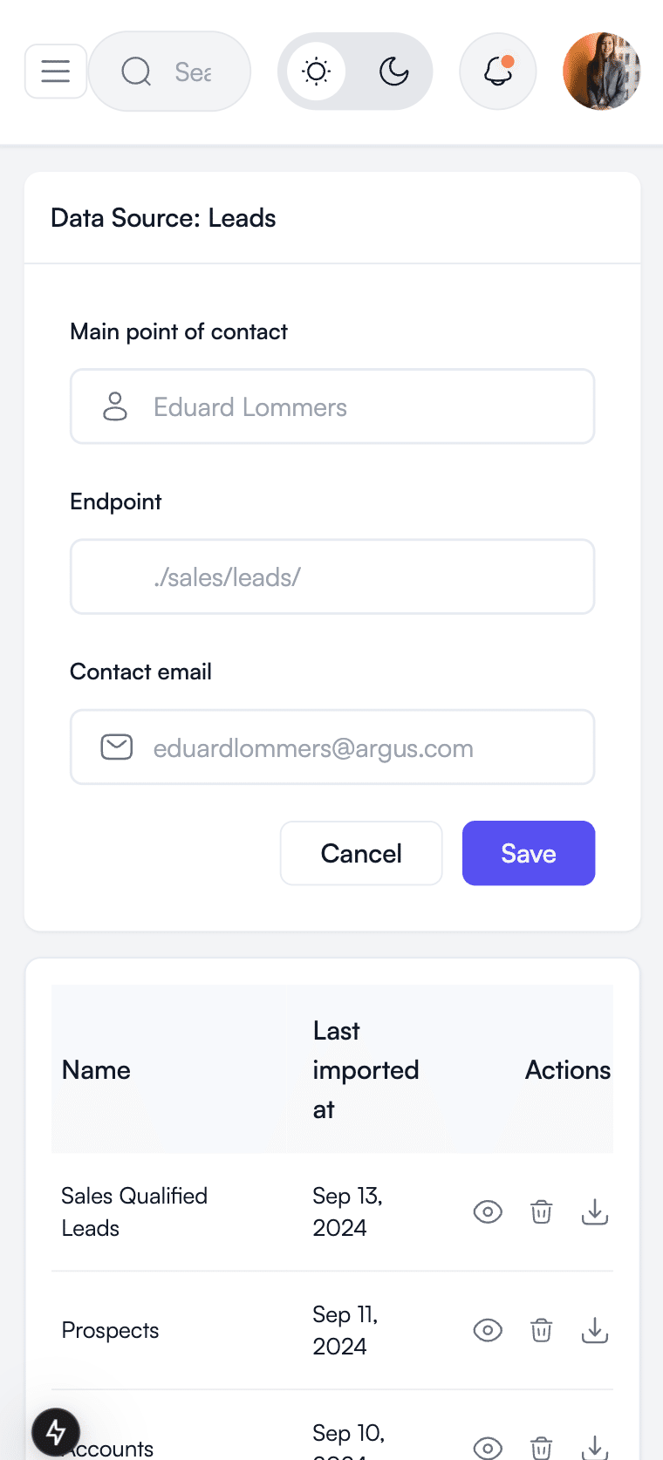Delete the Prospects row

click(542, 1330)
